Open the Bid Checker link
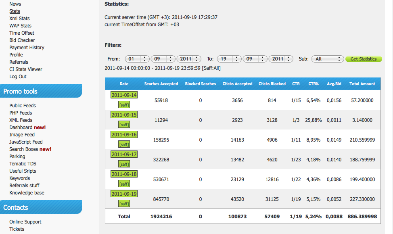The width and height of the screenshot is (393, 234). (22, 40)
